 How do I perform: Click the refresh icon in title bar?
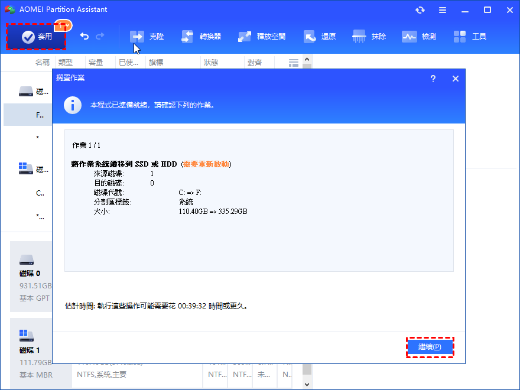point(420,10)
